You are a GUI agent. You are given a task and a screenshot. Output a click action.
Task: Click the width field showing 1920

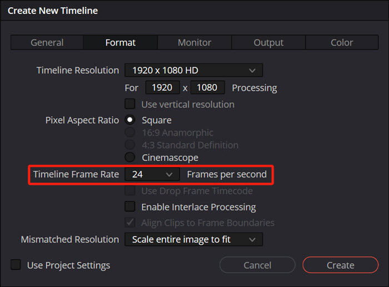coord(162,87)
